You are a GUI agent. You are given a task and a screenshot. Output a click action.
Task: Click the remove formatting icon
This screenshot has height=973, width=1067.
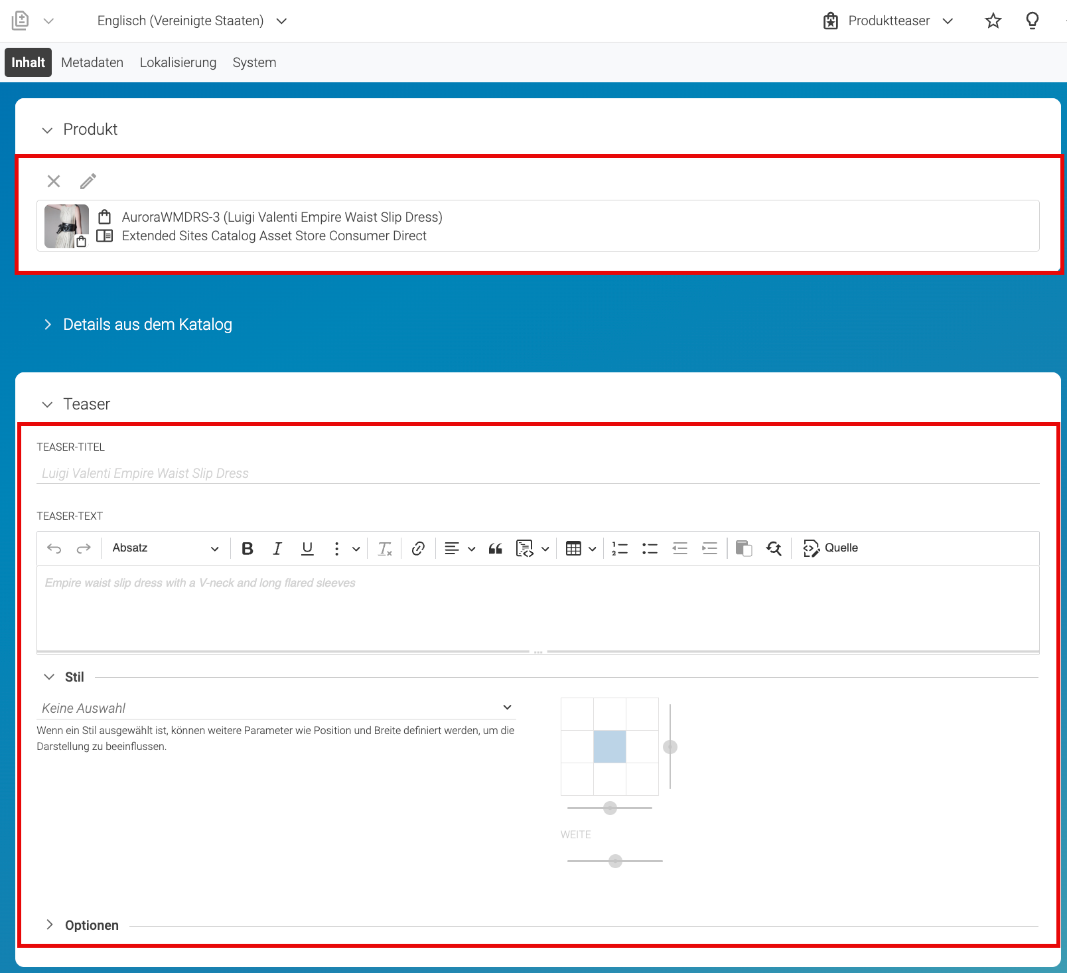[x=385, y=548]
